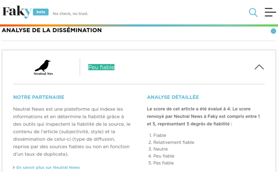
Task: Click the beta badge
Action: (41, 12)
